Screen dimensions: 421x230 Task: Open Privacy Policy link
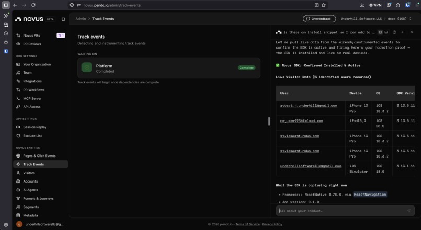pyautogui.click(x=272, y=224)
